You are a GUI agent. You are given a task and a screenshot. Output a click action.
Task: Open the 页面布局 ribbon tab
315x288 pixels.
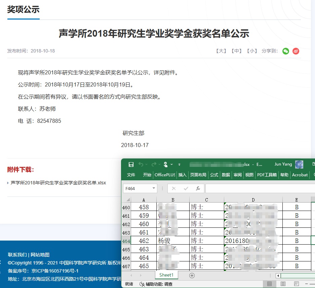198,175
